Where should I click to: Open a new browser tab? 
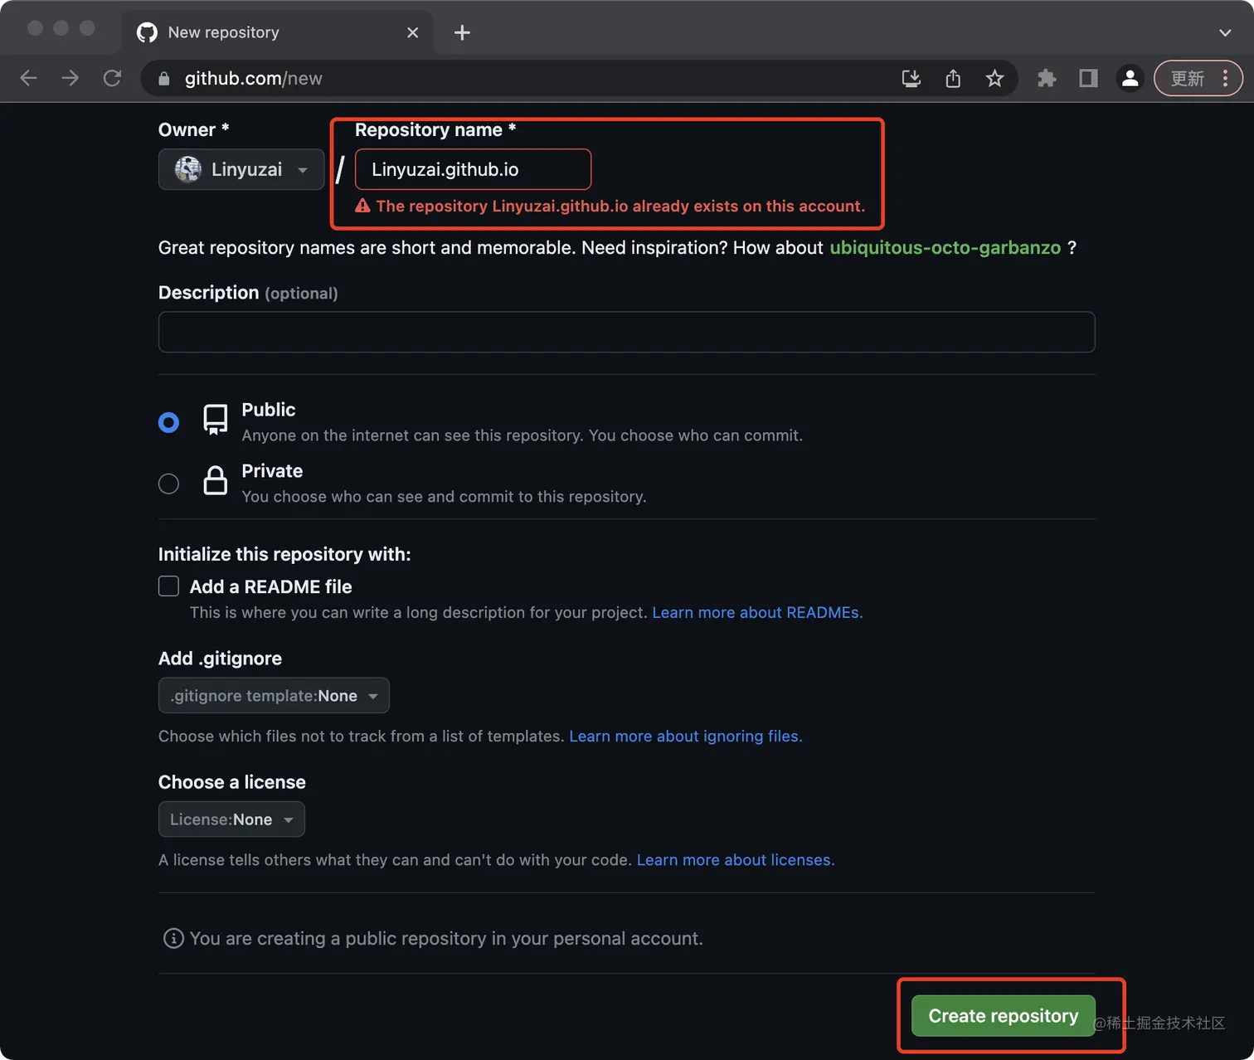pyautogui.click(x=462, y=32)
